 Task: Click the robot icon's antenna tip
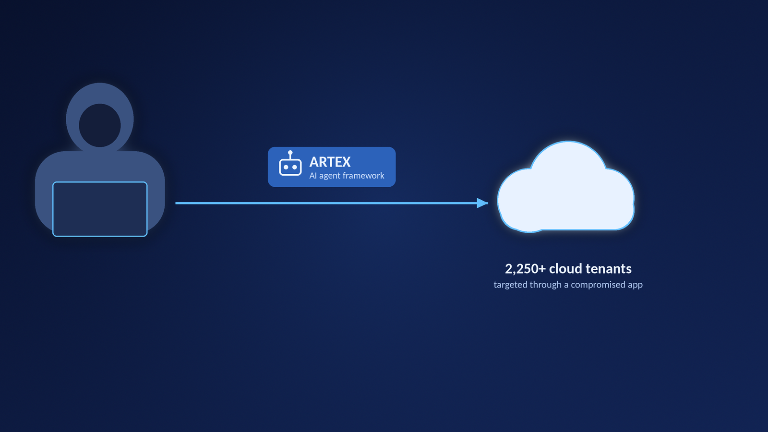coord(290,153)
